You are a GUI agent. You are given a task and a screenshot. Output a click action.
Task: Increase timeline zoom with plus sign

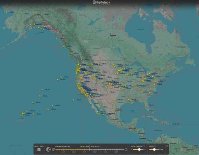point(145,149)
